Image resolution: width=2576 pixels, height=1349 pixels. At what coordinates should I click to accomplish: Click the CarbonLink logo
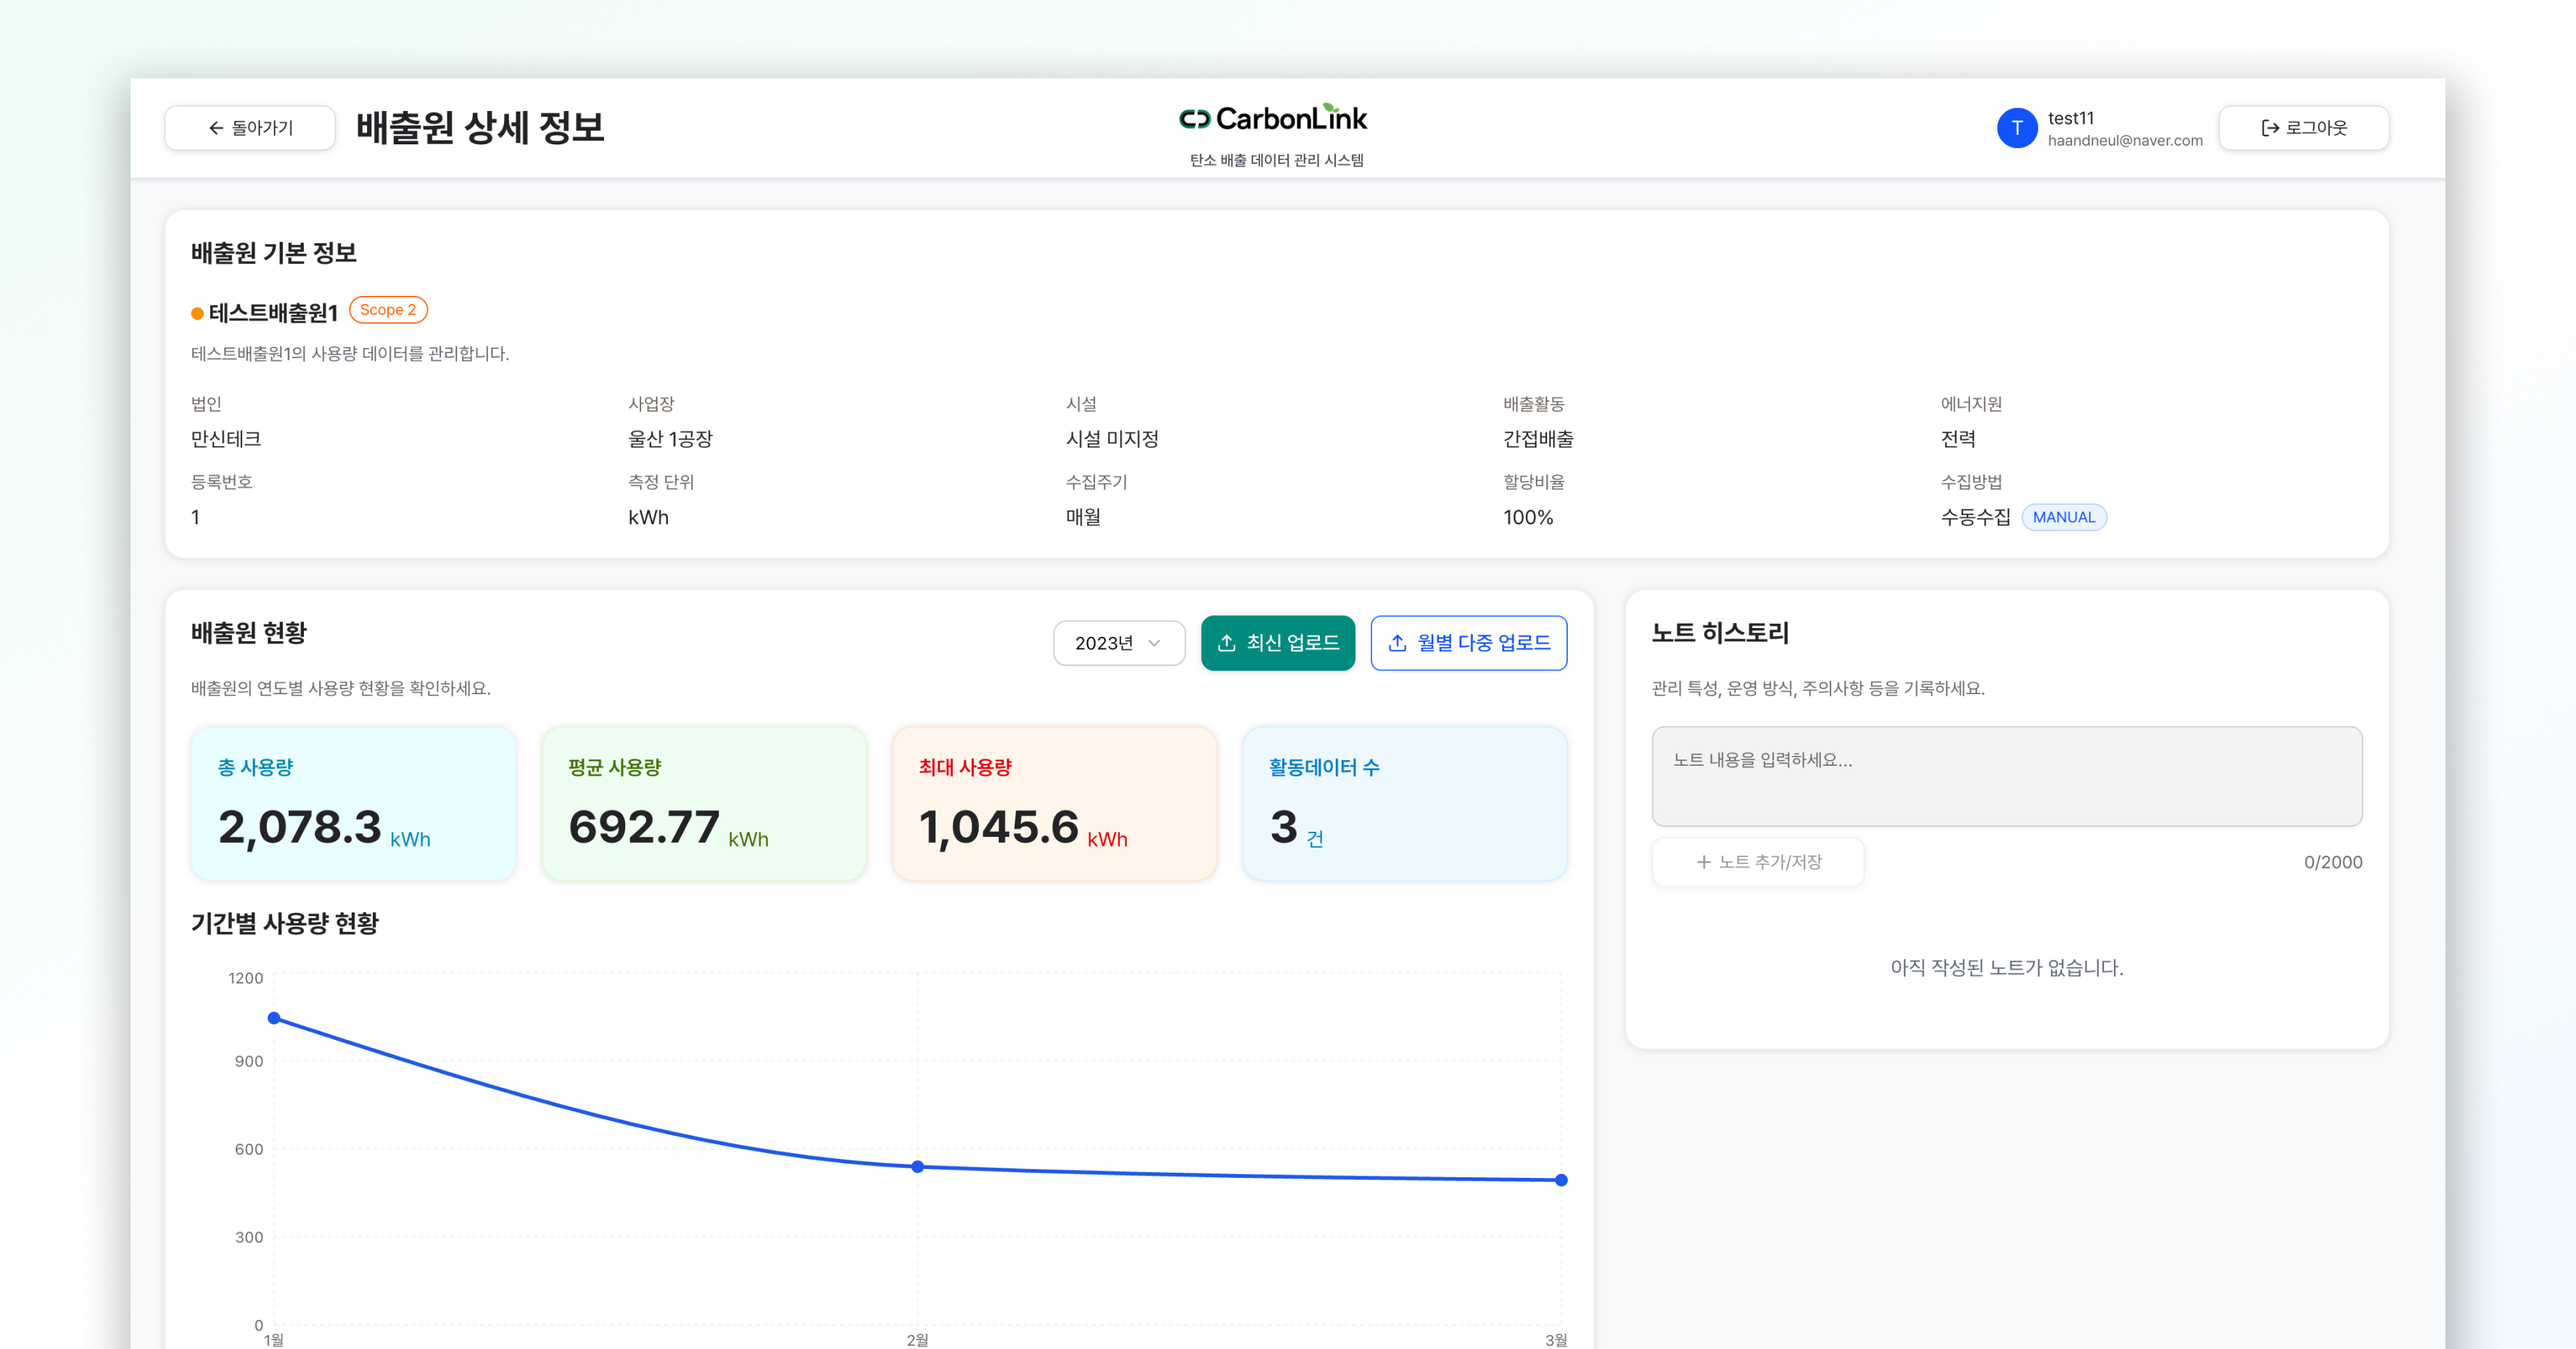point(1273,119)
